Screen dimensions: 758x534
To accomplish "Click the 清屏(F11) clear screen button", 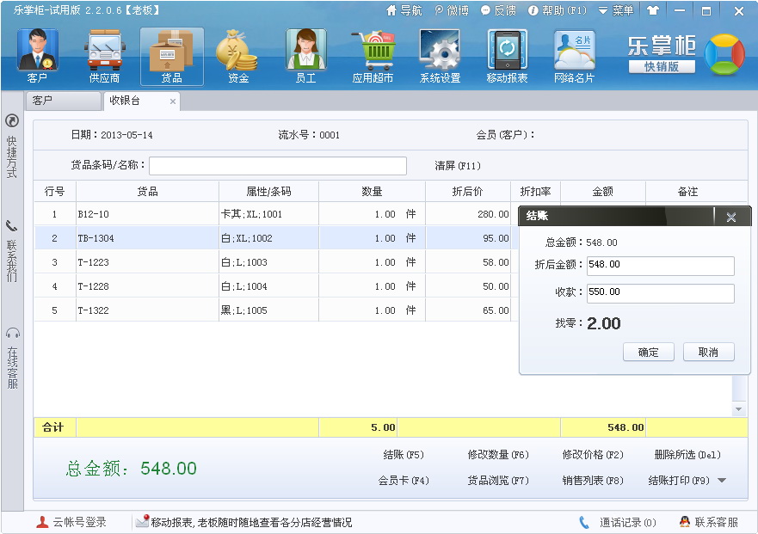I will (x=458, y=166).
